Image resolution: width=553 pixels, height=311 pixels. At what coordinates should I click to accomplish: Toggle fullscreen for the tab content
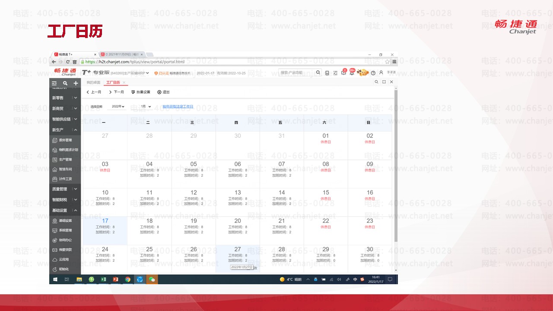pyautogui.click(x=384, y=82)
